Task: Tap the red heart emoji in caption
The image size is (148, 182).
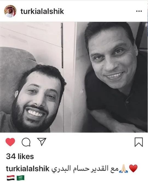Action: 133,168
